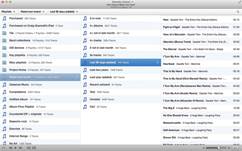Screen dimensions: 242x151
Task: Click the Misc playlists folder icon
Action: click(4, 63)
